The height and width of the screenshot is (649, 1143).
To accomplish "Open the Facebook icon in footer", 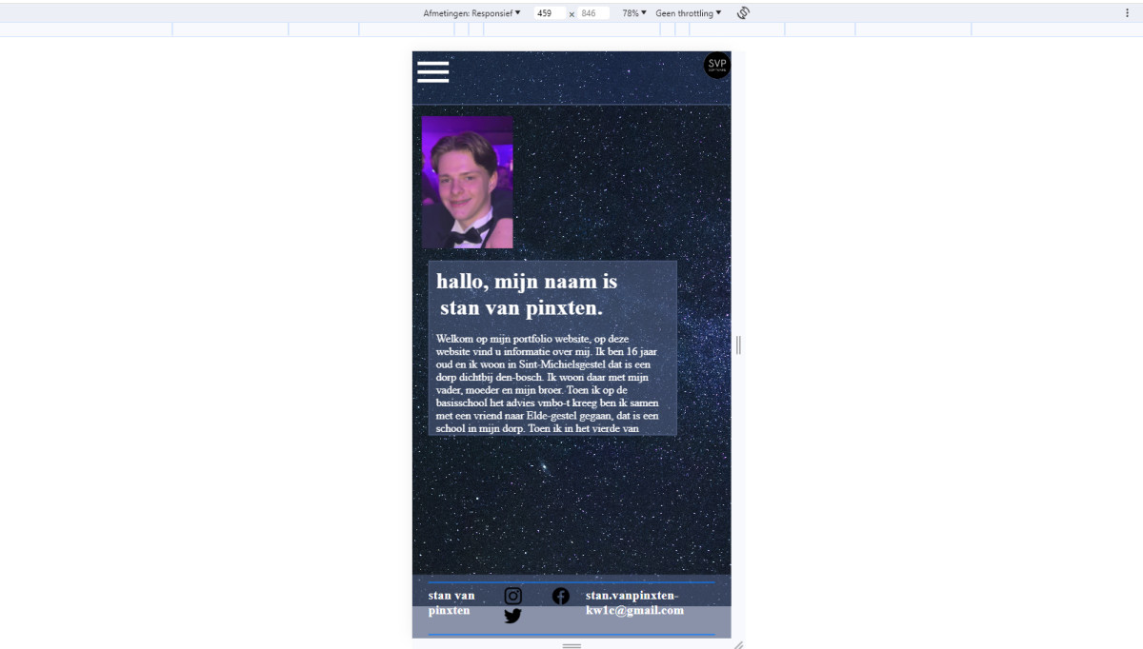I will click(561, 596).
